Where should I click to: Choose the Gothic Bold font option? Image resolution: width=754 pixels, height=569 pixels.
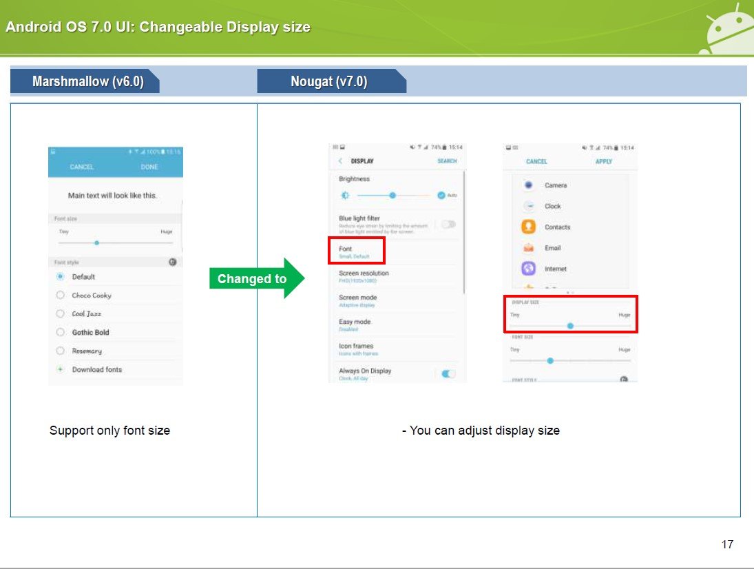90,333
